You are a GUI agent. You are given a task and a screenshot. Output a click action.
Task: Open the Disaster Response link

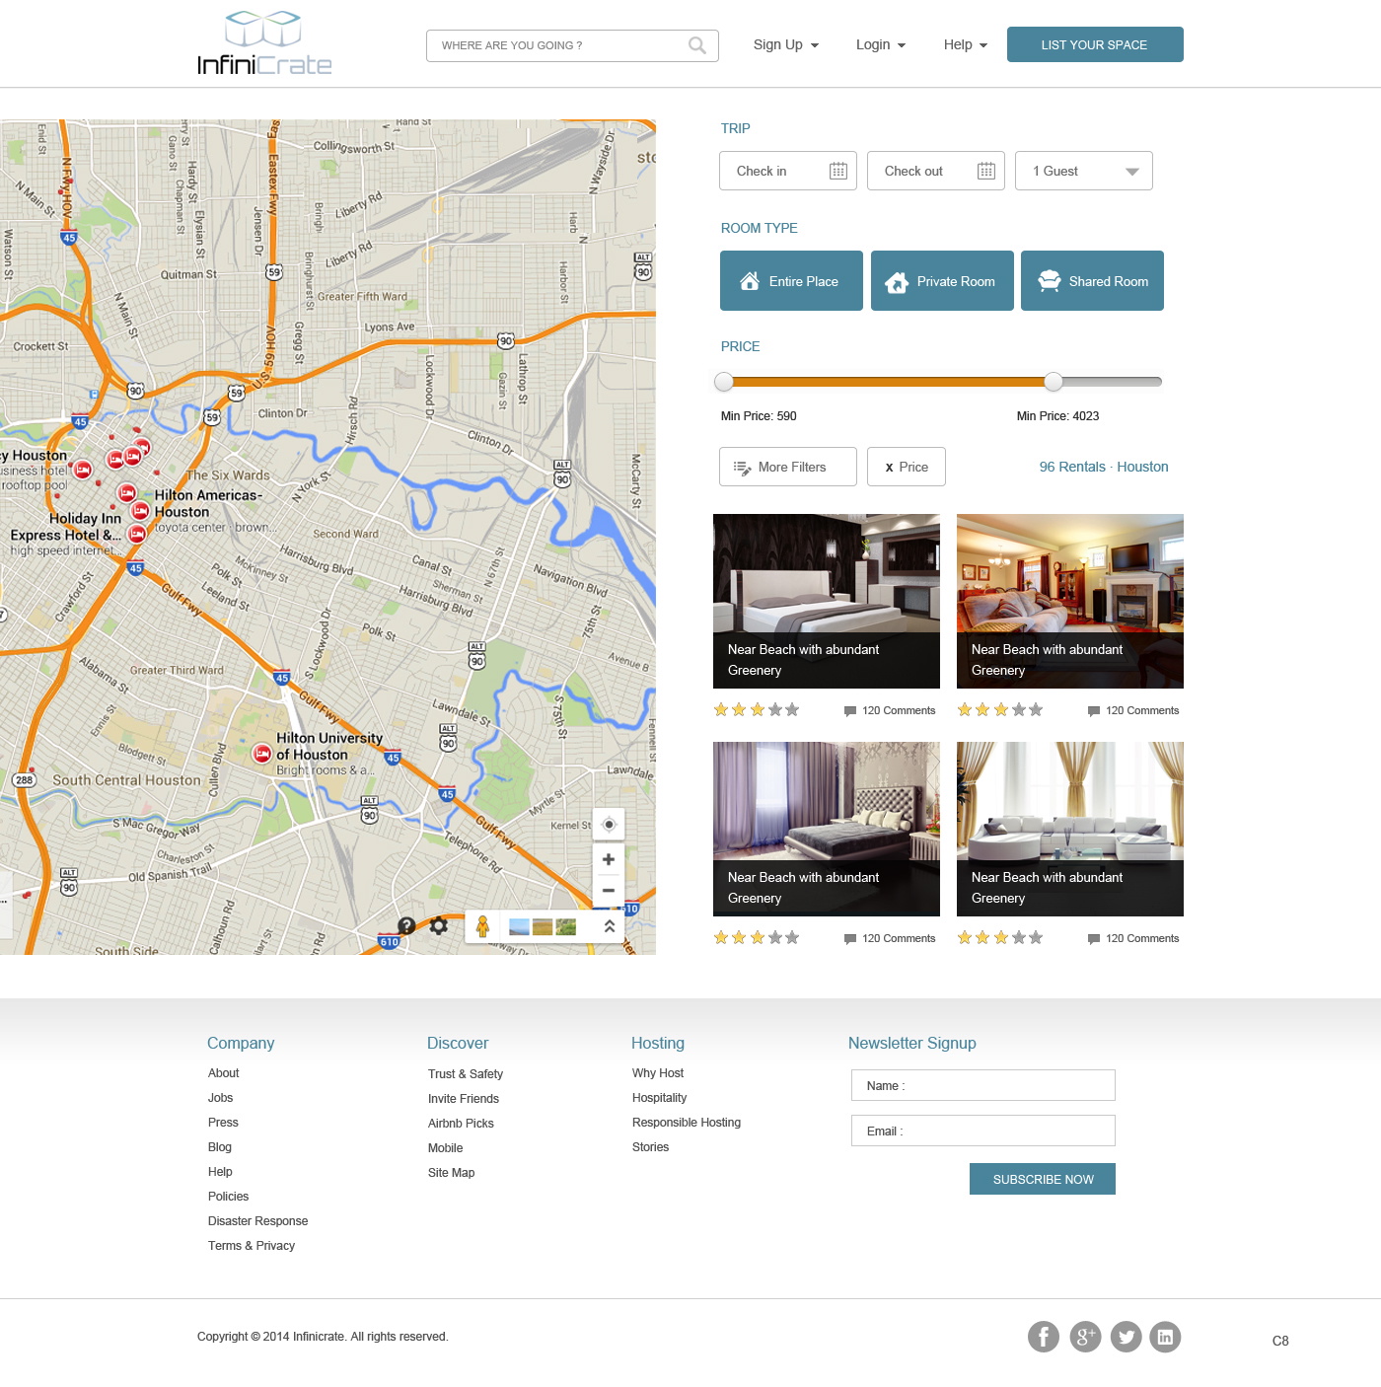click(258, 1221)
